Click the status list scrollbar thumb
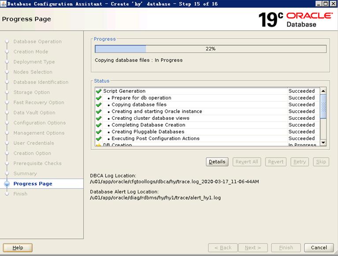The height and width of the screenshot is (256, 338). tap(323, 107)
